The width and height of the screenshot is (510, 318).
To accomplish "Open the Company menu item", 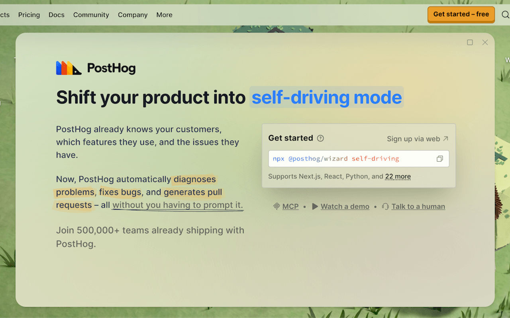I will [x=133, y=15].
